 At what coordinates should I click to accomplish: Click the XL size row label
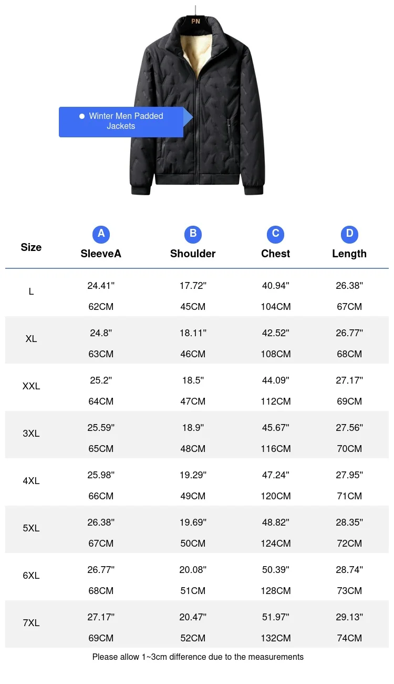31,339
